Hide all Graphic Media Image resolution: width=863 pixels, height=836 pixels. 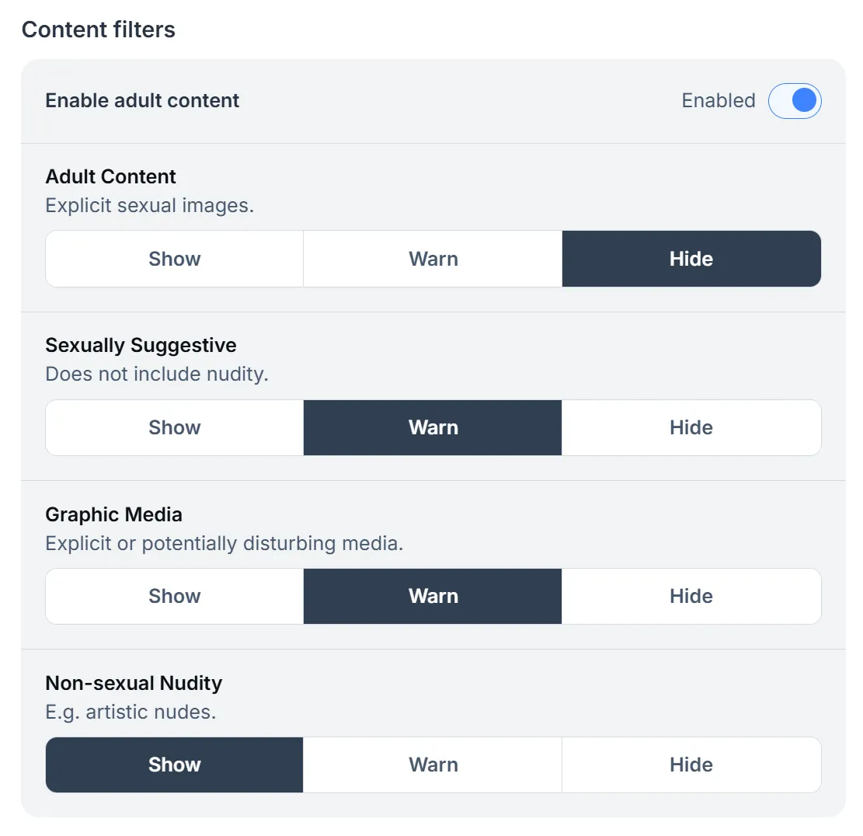tap(691, 596)
